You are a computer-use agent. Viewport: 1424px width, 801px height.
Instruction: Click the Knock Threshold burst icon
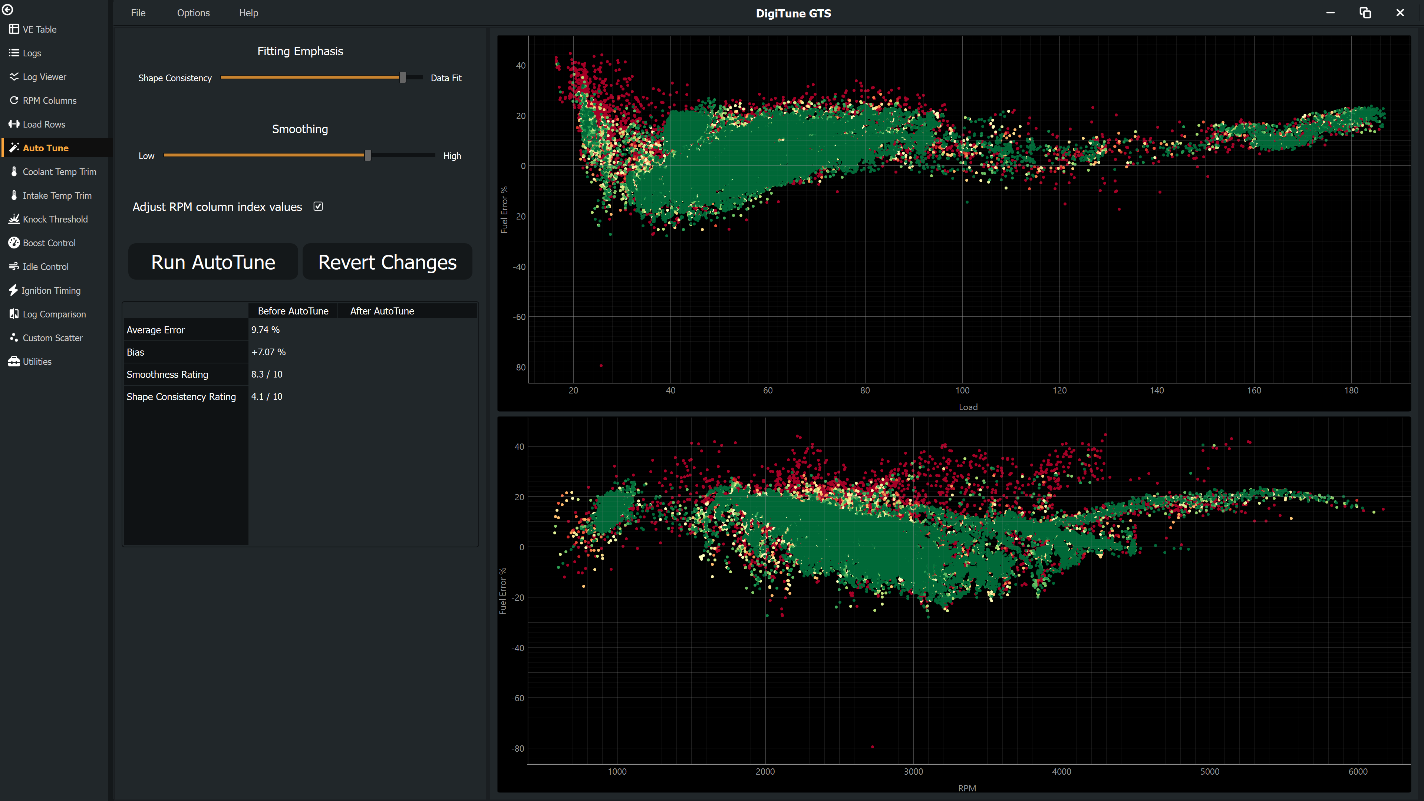[14, 219]
